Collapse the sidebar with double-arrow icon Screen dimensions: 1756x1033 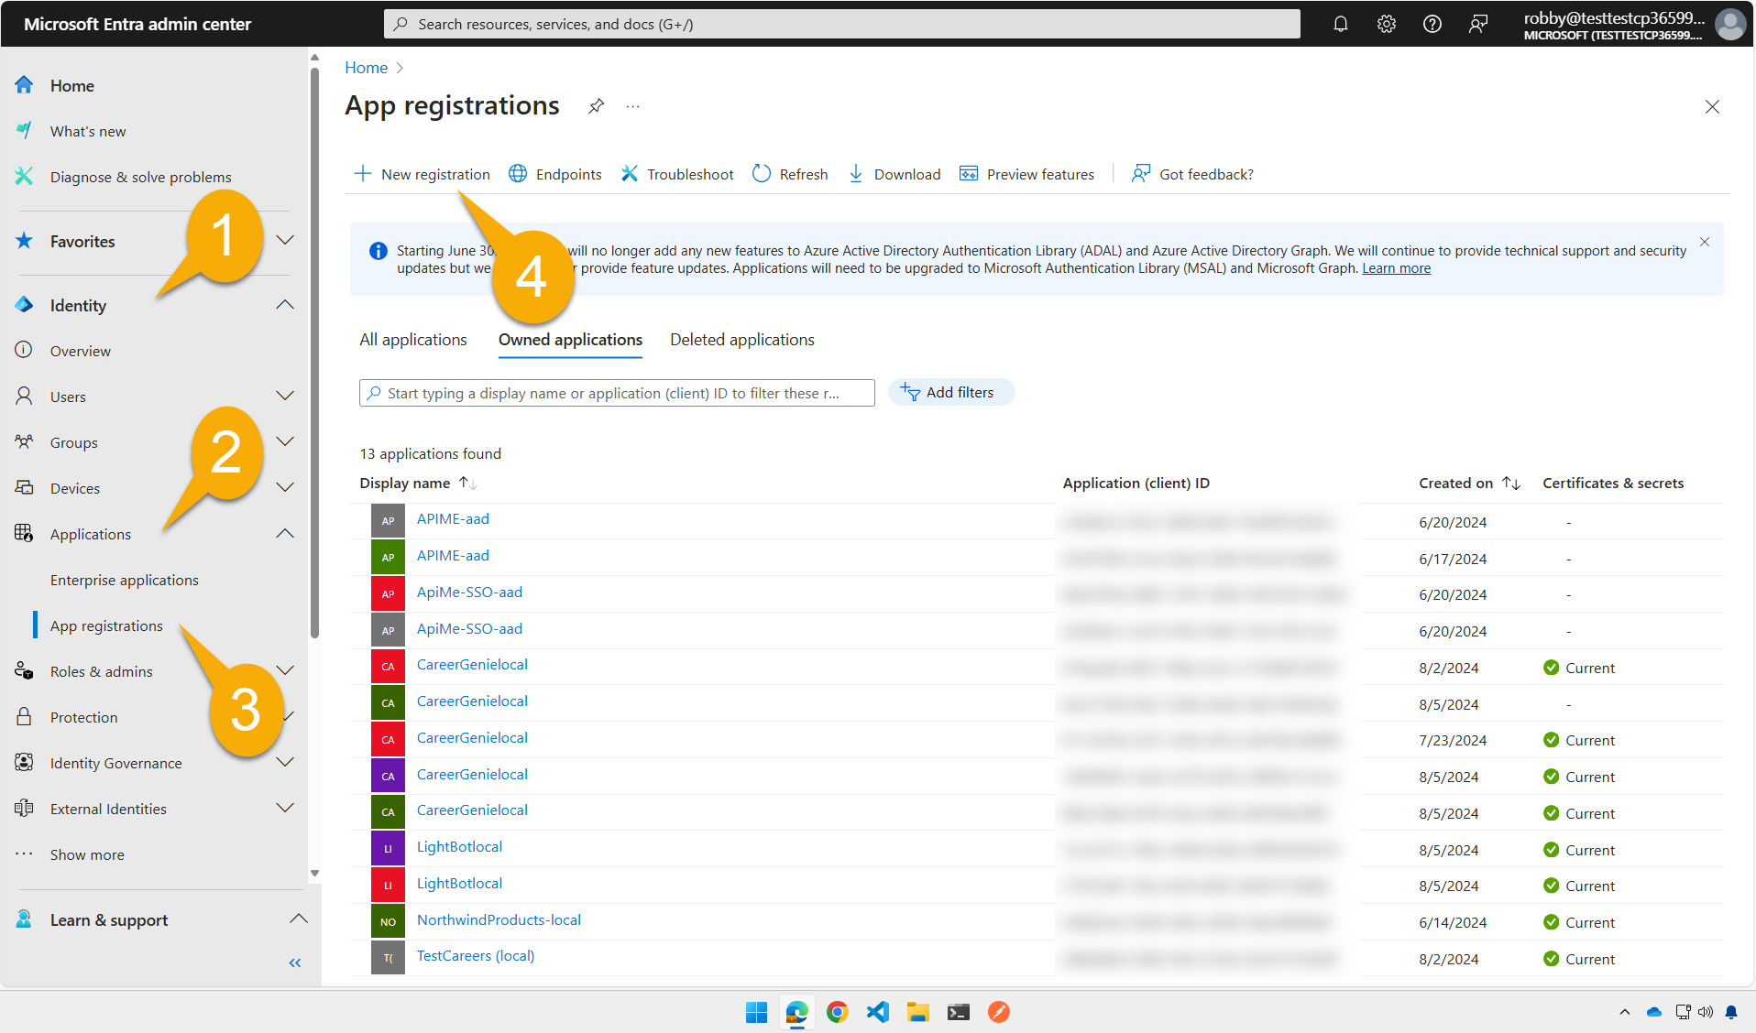click(295, 962)
